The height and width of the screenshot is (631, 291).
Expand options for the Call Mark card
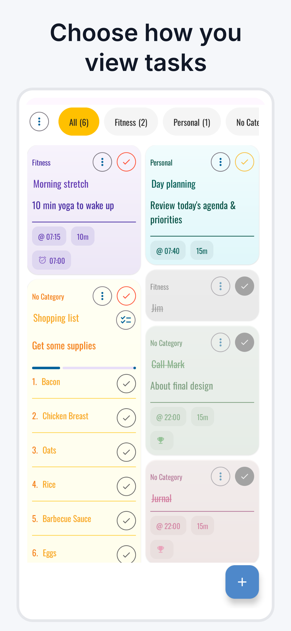coord(220,342)
